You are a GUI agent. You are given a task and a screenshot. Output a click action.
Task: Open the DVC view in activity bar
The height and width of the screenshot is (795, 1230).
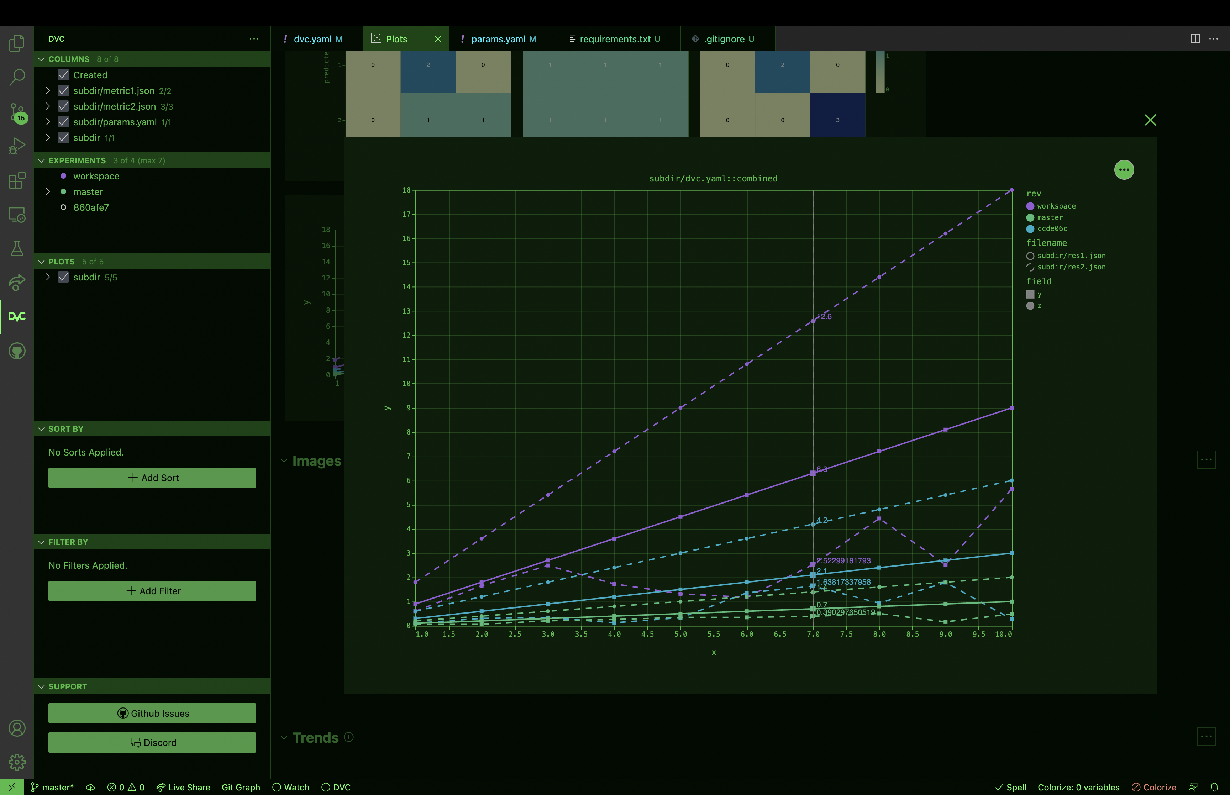pyautogui.click(x=16, y=316)
